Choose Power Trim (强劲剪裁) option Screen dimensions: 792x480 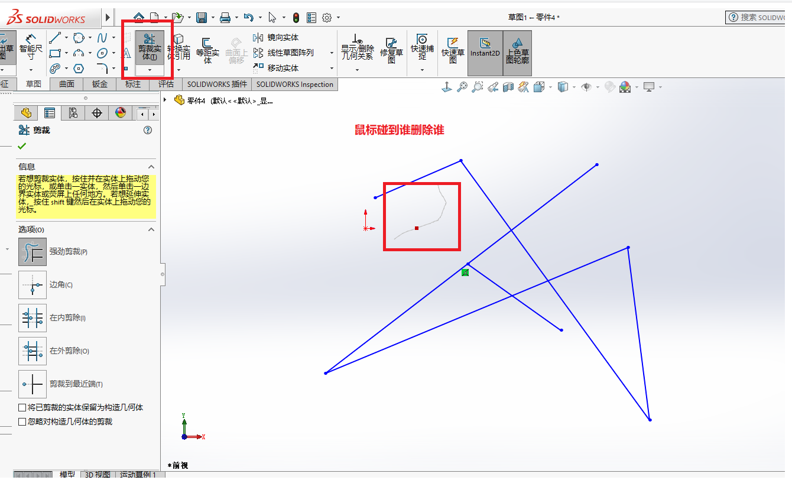33,251
